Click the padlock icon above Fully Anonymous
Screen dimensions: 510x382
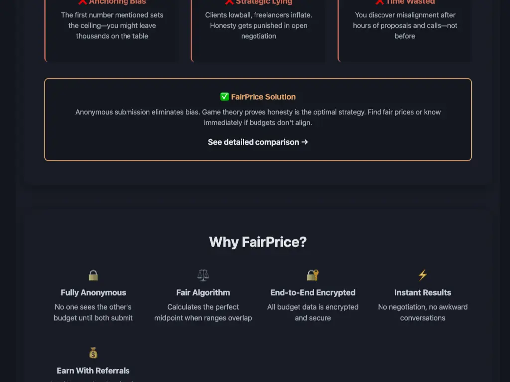tap(93, 275)
